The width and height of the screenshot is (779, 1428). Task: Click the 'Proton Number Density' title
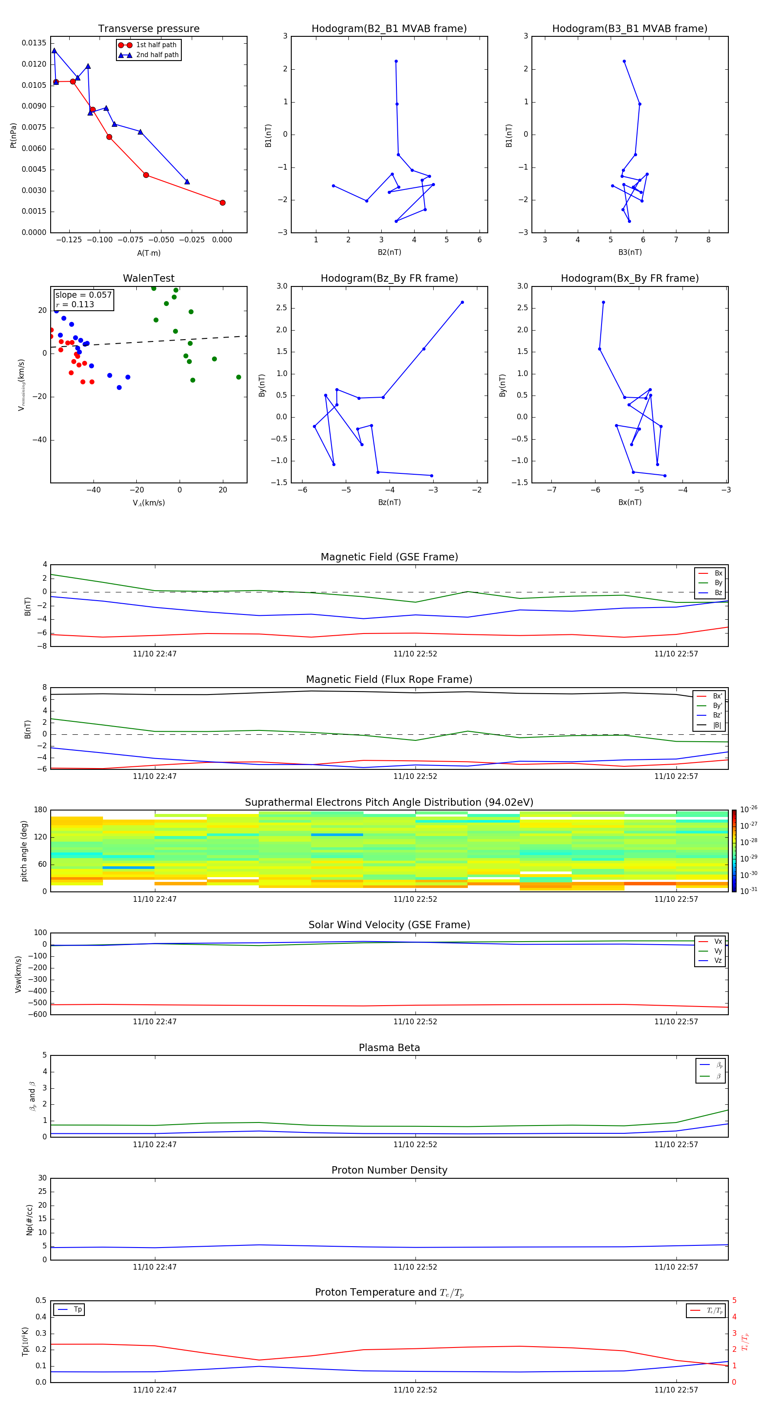(x=389, y=1170)
